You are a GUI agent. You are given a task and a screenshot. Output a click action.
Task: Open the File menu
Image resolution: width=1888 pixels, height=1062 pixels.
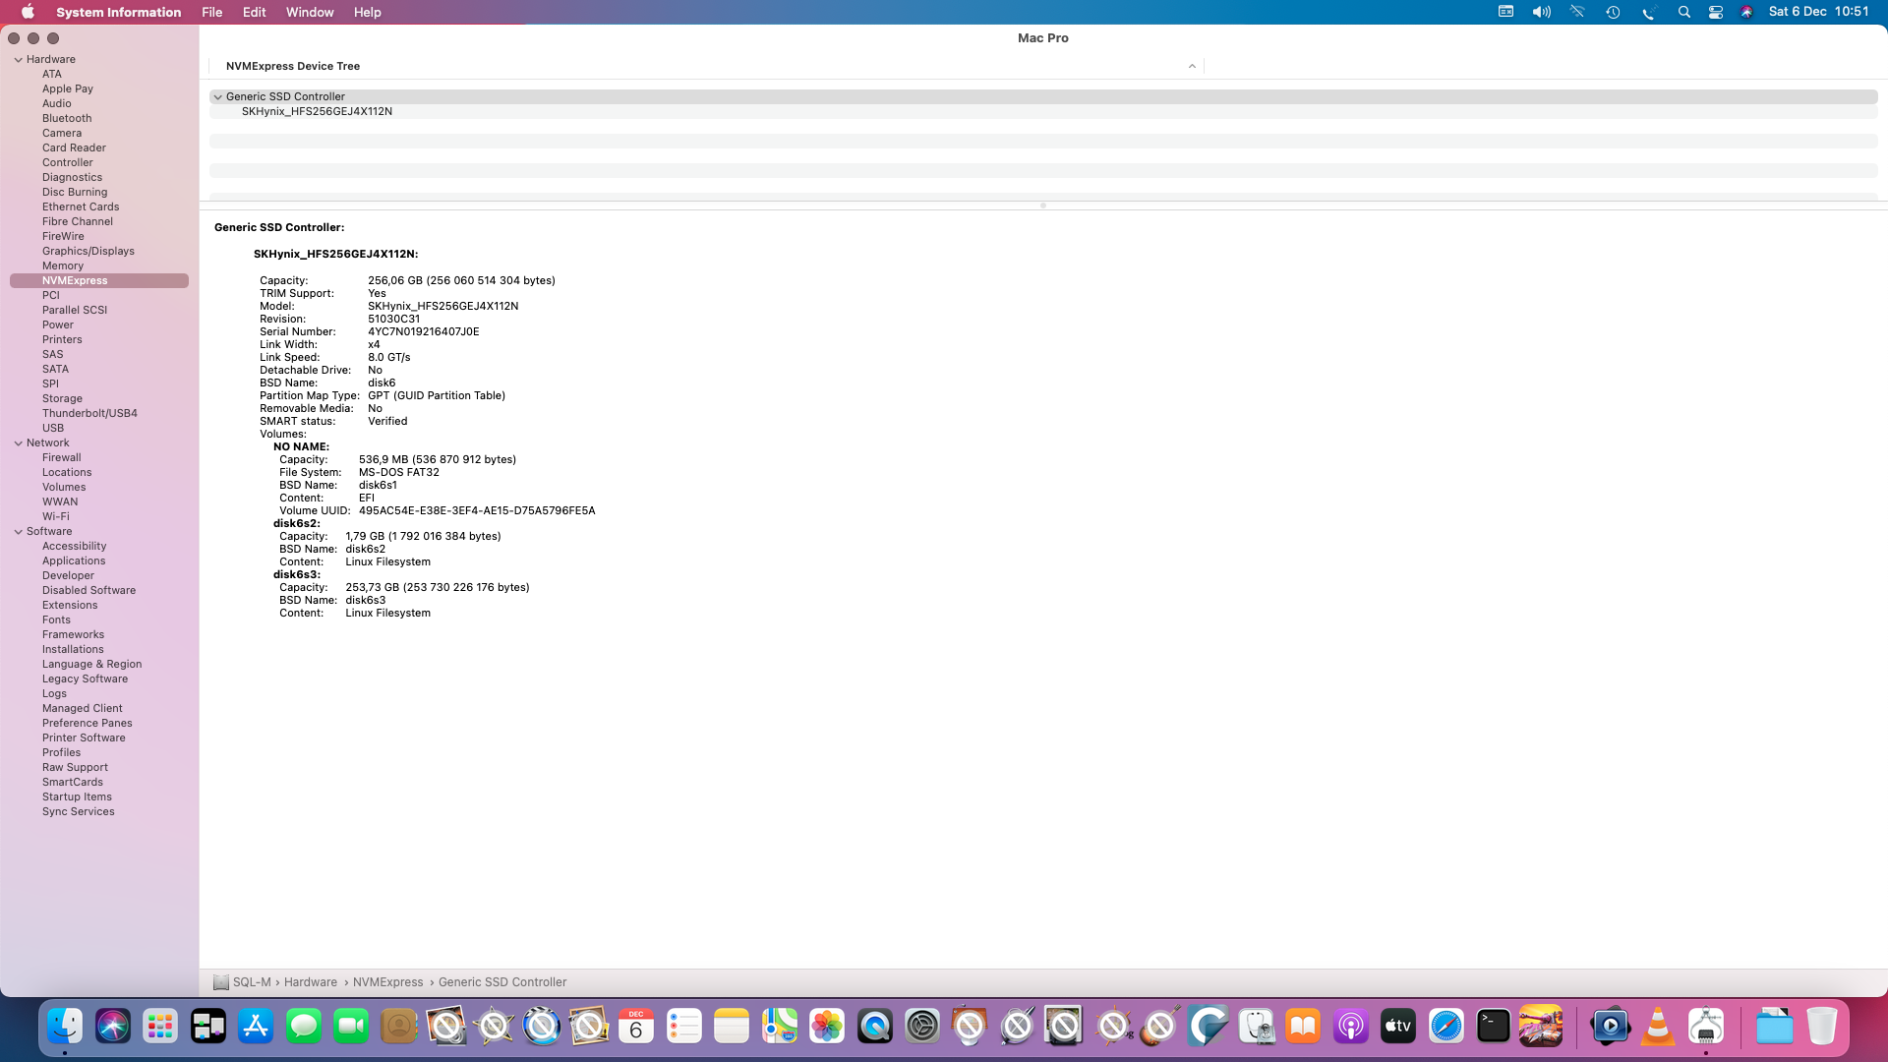coord(211,12)
